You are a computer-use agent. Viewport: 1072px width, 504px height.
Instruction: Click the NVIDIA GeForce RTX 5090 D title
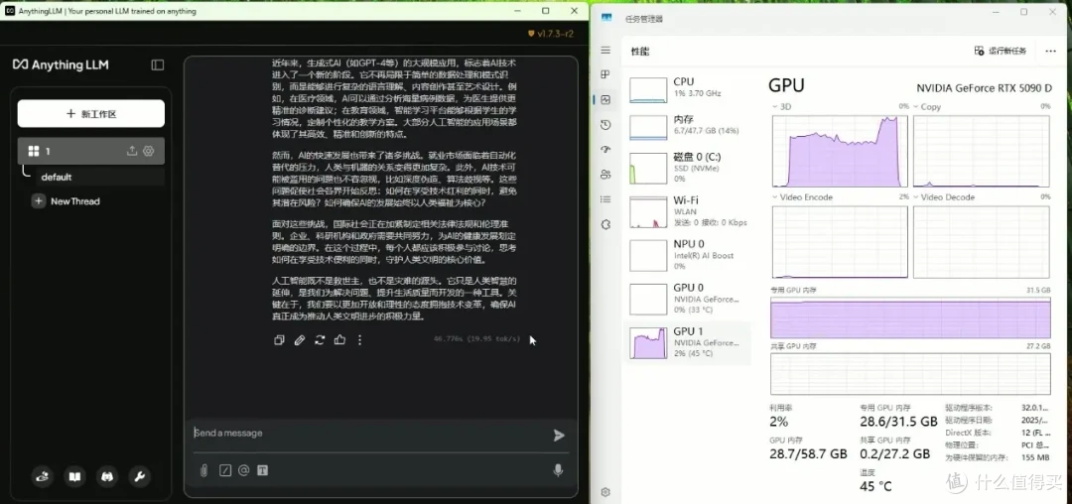pos(984,88)
